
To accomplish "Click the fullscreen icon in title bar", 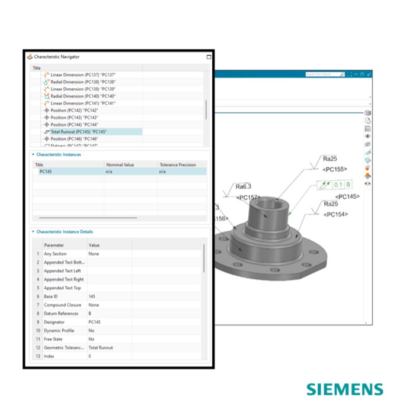I will coord(350,75).
